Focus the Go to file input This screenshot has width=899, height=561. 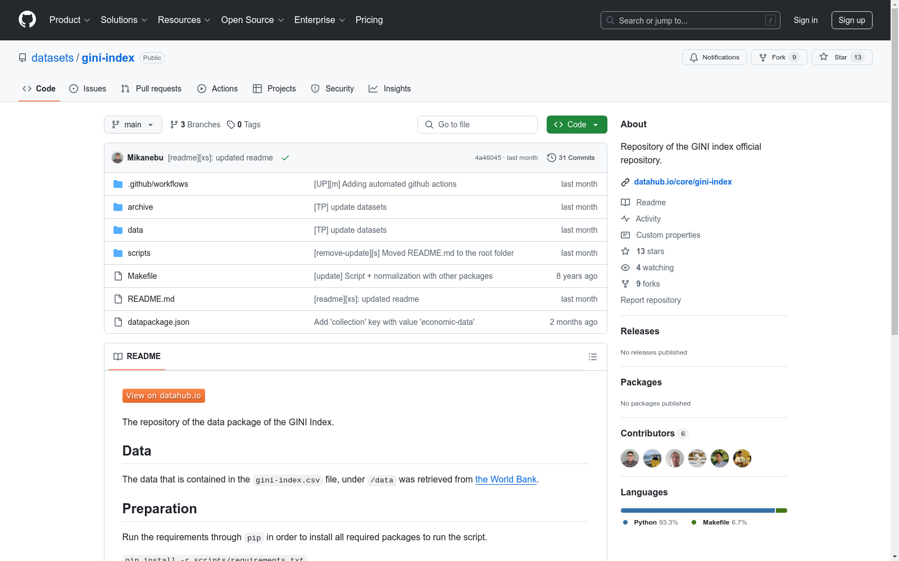click(x=478, y=125)
